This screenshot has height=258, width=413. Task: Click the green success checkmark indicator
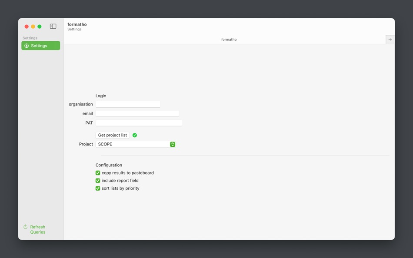click(135, 135)
